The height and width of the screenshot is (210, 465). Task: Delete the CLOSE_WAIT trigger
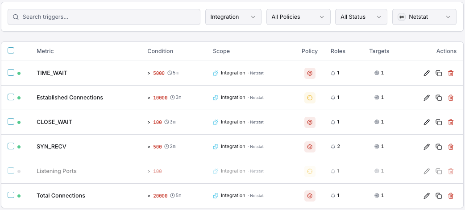tap(451, 122)
